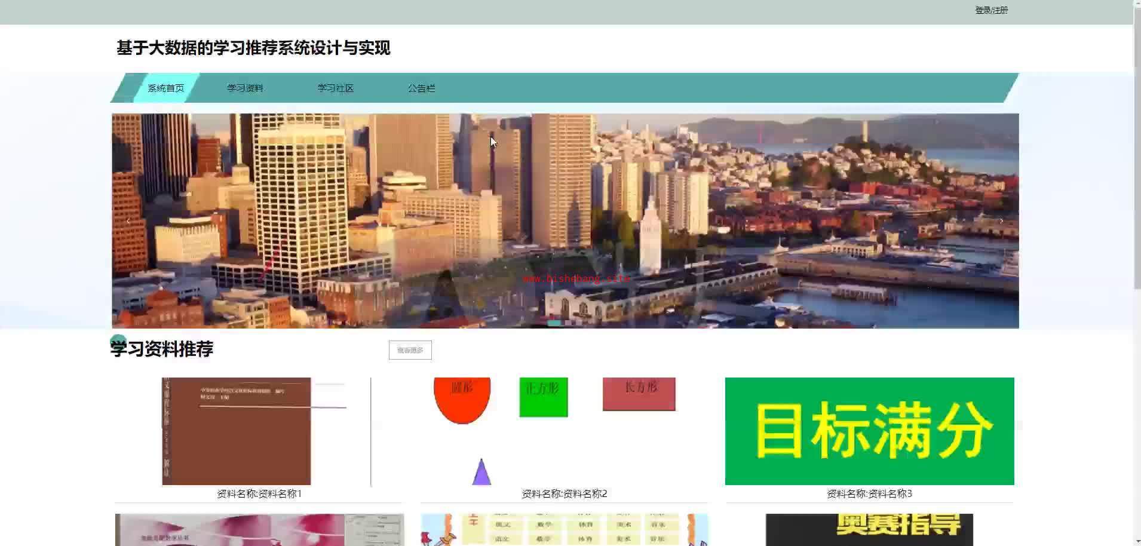Open the 奥赛指导 thumbnail
The width and height of the screenshot is (1141, 546).
pos(869,529)
